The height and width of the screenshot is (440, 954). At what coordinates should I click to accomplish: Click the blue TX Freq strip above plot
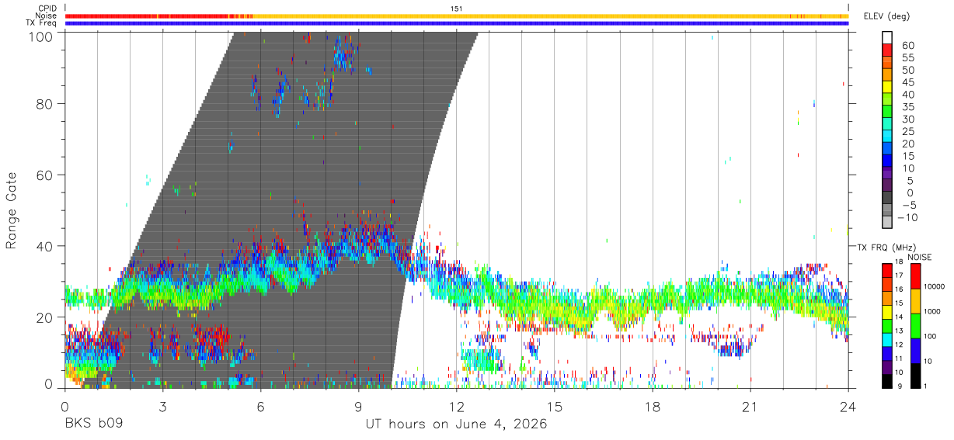pos(457,23)
